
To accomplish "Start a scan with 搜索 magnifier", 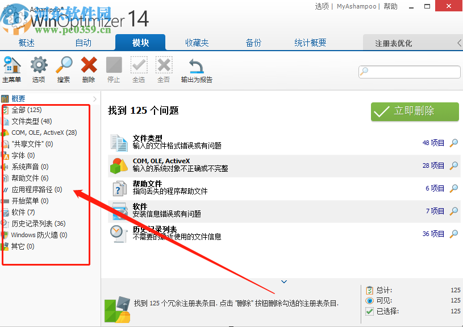I will click(64, 65).
